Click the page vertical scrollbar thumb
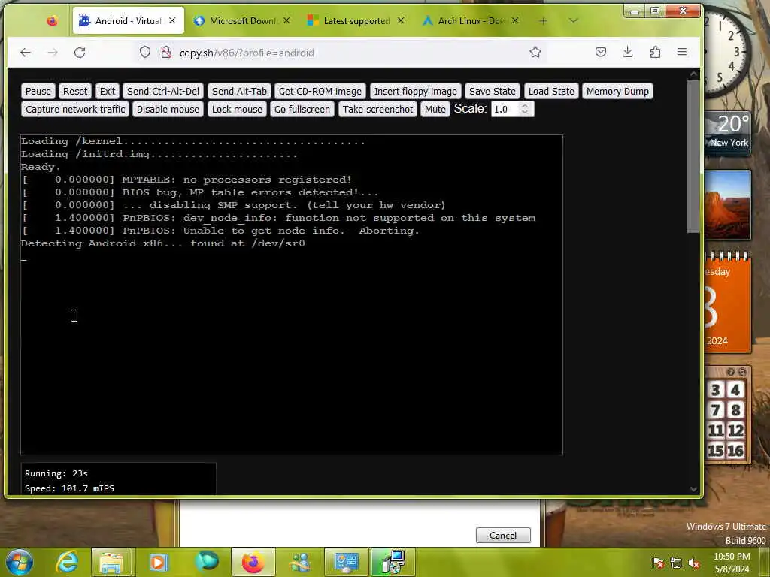The height and width of the screenshot is (577, 770). (x=693, y=156)
